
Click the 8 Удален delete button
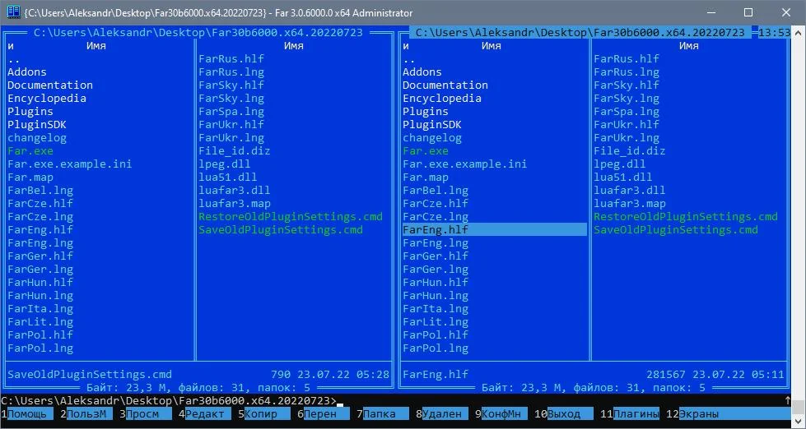pos(441,414)
